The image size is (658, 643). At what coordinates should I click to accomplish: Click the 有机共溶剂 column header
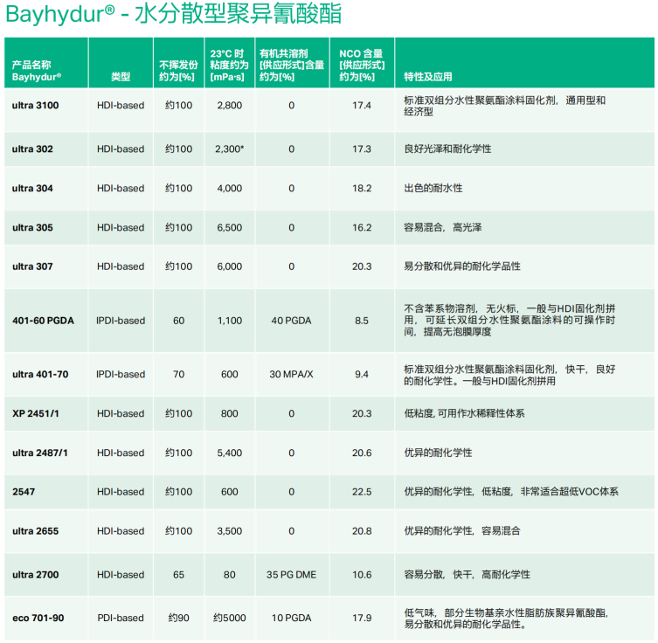pyautogui.click(x=291, y=65)
